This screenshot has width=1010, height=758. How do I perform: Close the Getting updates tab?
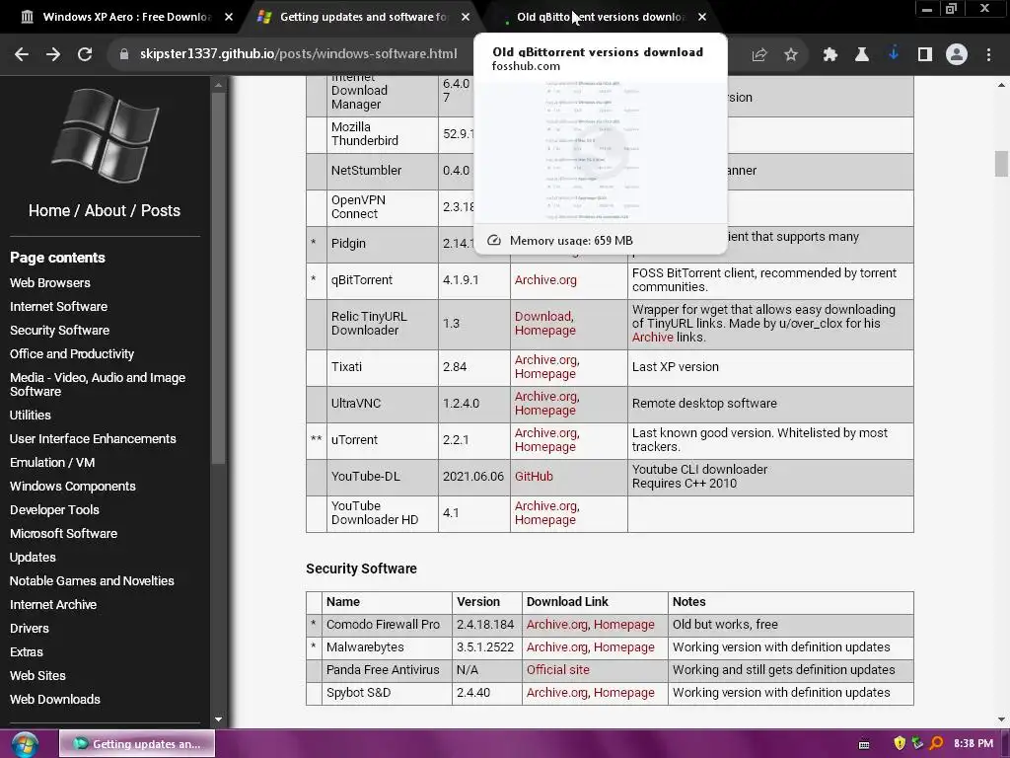pyautogui.click(x=466, y=17)
